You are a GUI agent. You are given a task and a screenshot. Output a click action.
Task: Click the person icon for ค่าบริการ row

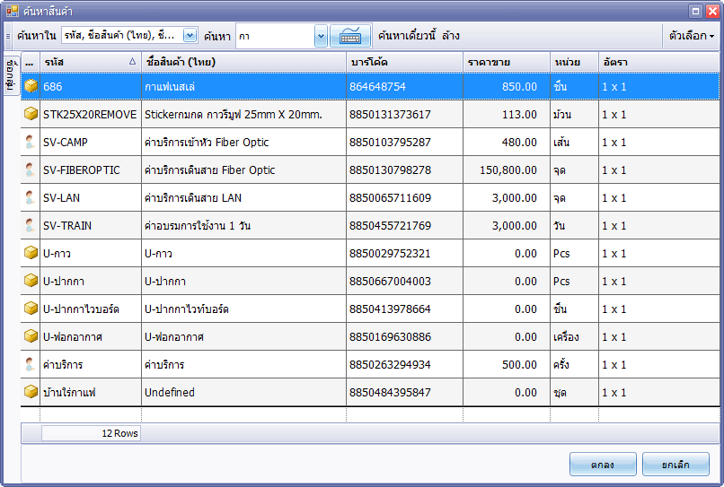31,364
